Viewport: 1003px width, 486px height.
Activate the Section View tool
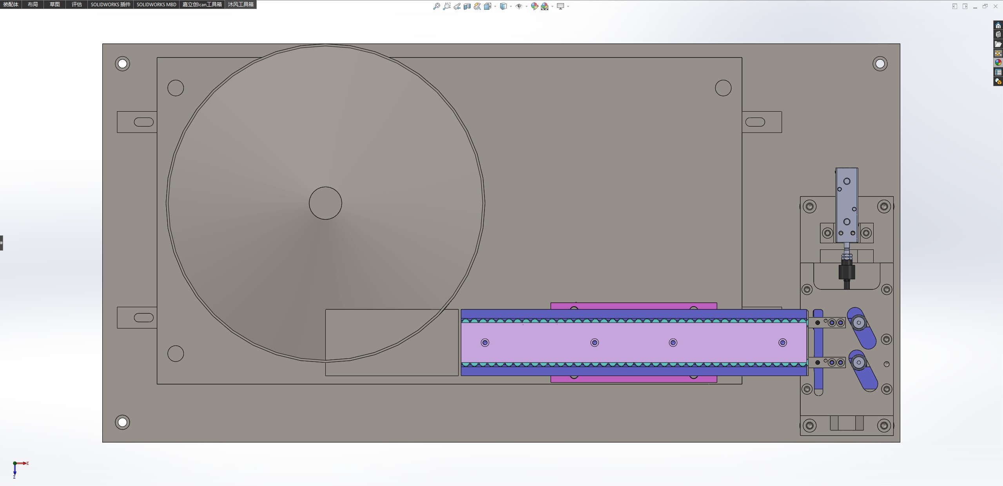[467, 6]
